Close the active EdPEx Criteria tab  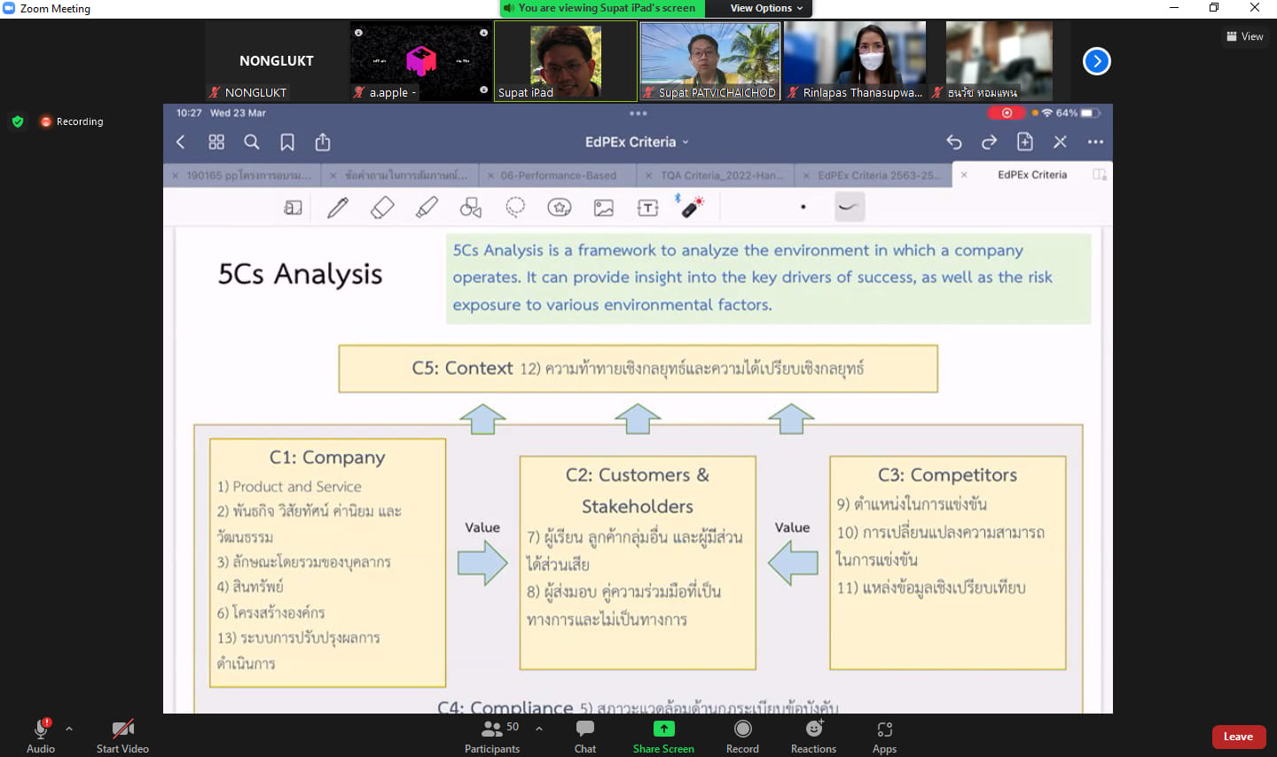click(x=964, y=175)
